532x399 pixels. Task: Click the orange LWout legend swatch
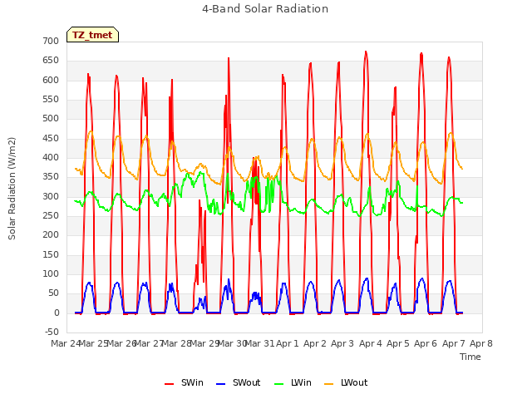click(329, 384)
